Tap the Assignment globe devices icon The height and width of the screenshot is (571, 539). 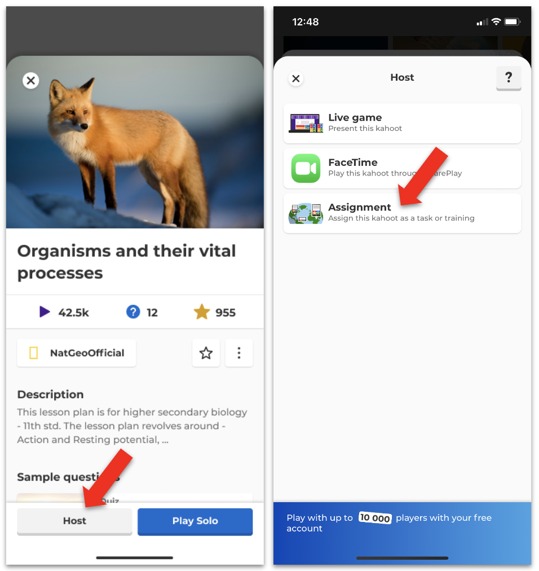click(306, 213)
